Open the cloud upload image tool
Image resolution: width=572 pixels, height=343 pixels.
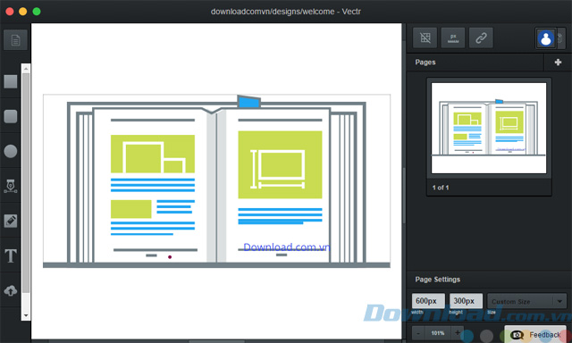11,290
